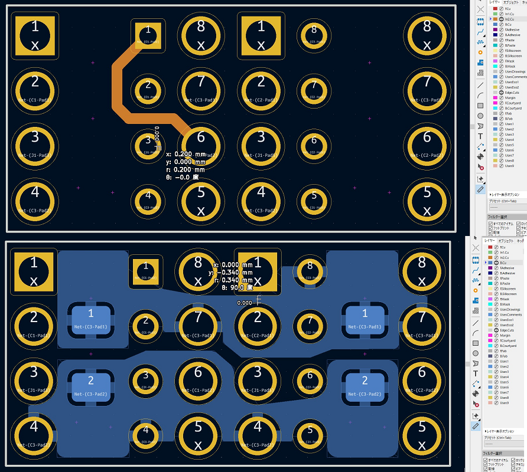The image size is (527, 472).
Task: Switch to レイヤー tab in lower window
Action: coord(490,241)
